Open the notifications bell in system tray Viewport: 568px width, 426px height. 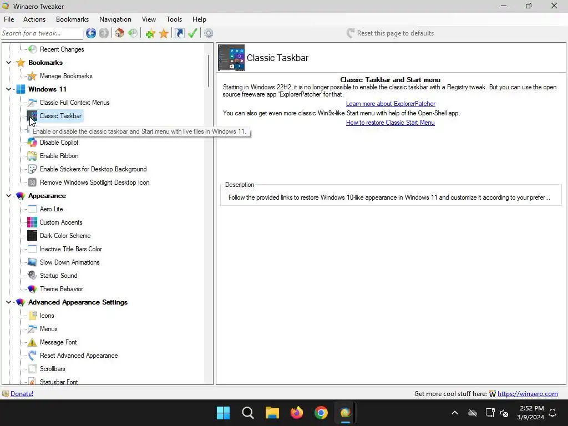point(552,413)
